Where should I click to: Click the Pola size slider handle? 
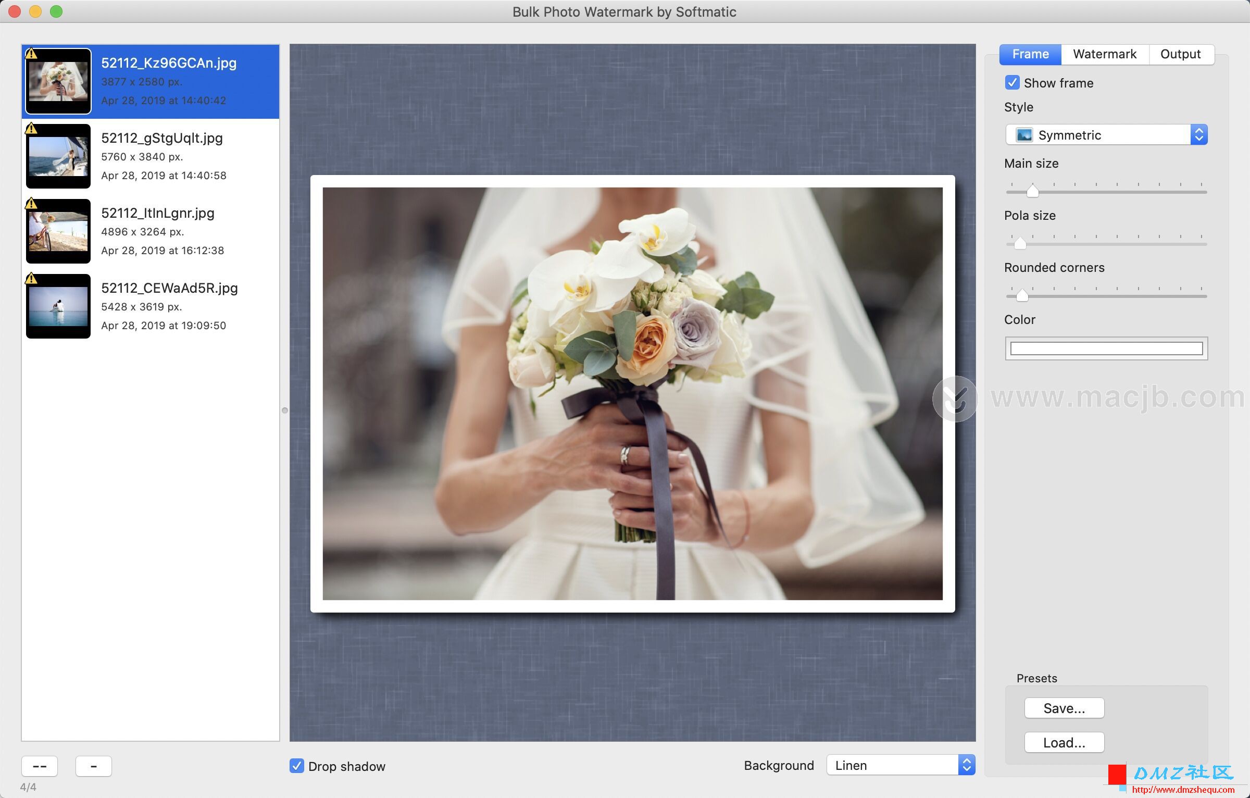click(x=1020, y=243)
